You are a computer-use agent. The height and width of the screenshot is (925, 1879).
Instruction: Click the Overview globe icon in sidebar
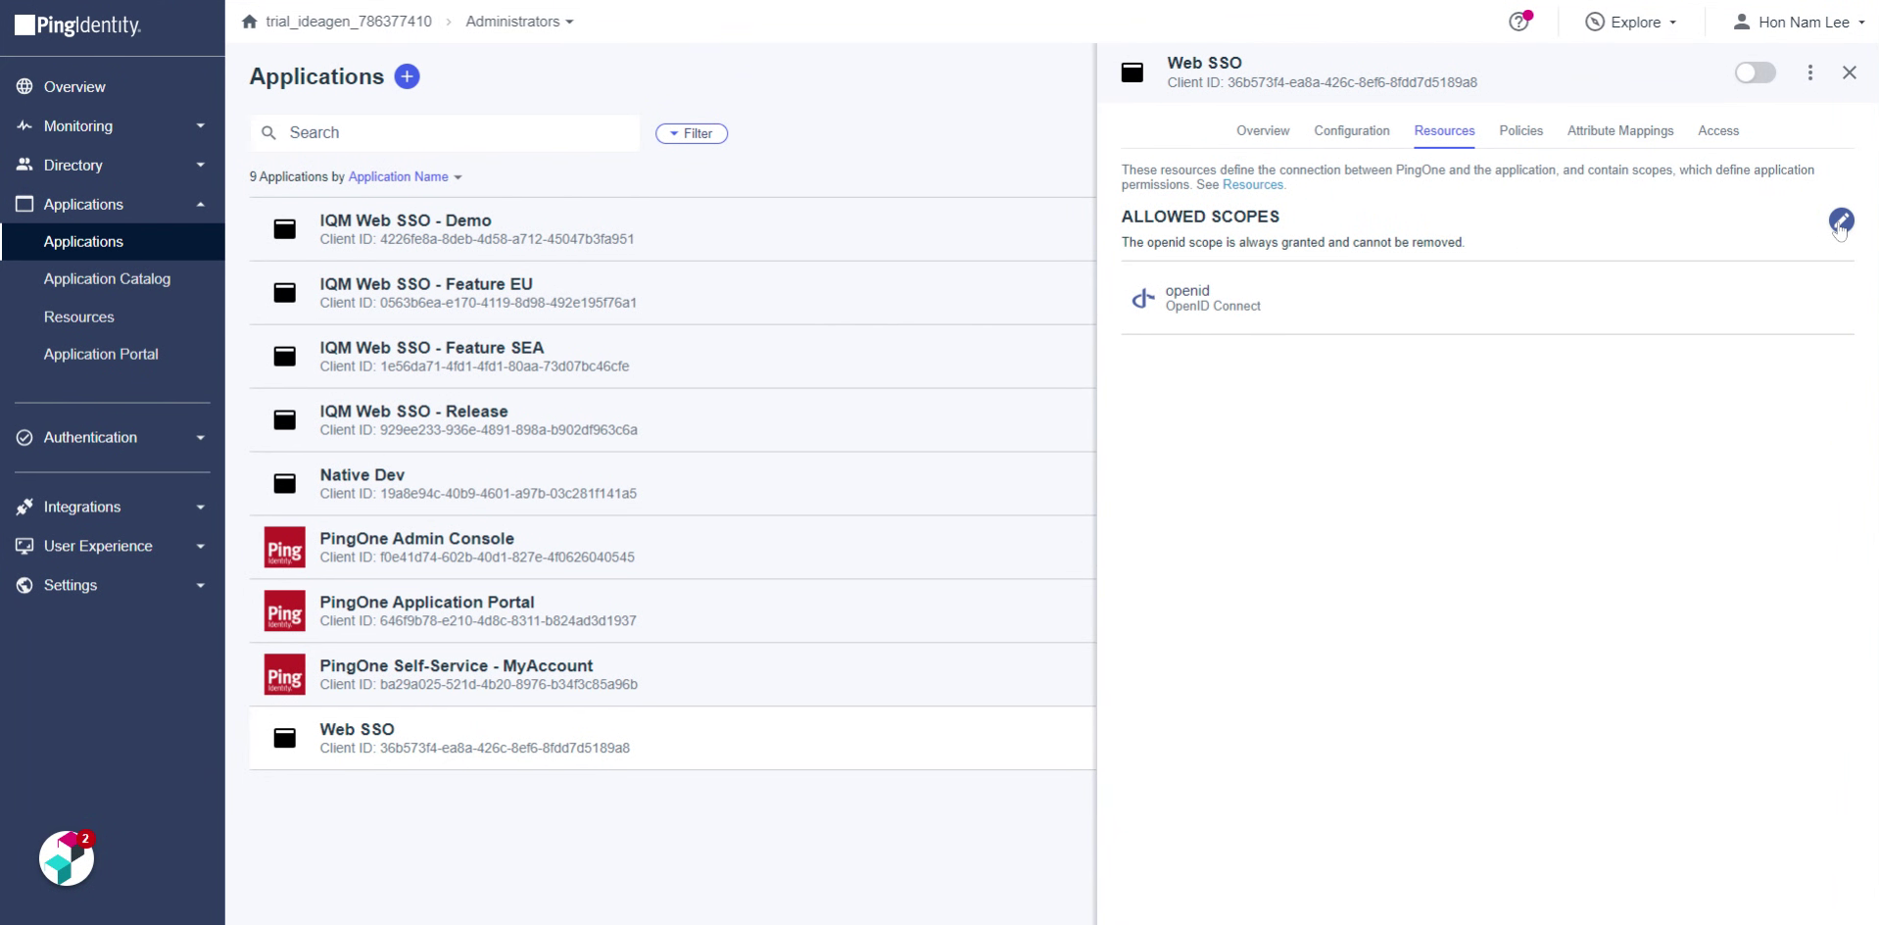coord(24,86)
